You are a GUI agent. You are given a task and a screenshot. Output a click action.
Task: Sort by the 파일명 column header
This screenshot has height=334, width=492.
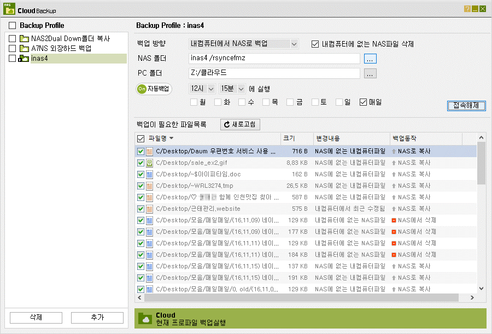coord(157,138)
